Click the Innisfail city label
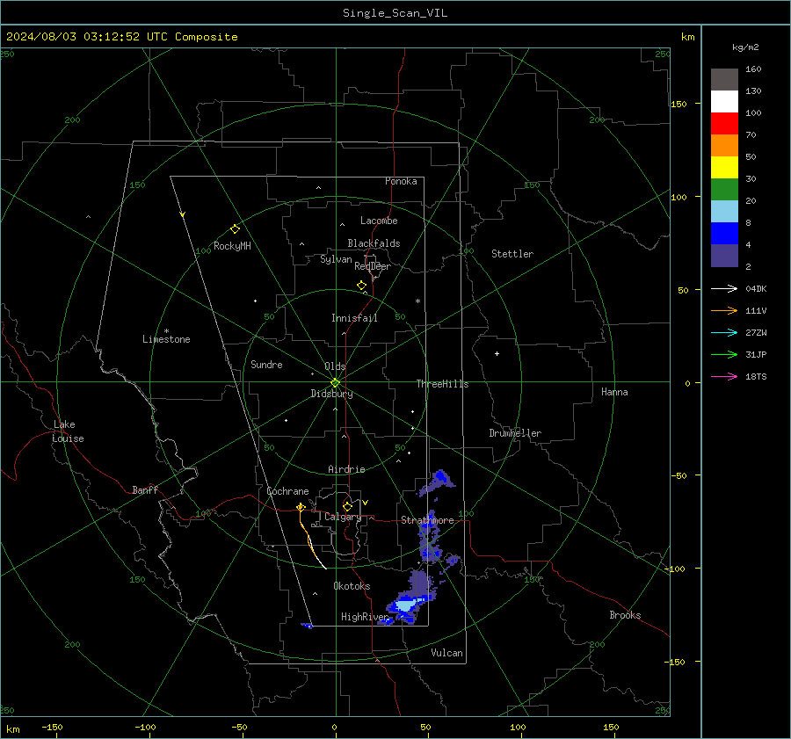Image resolution: width=791 pixels, height=739 pixels. [354, 318]
